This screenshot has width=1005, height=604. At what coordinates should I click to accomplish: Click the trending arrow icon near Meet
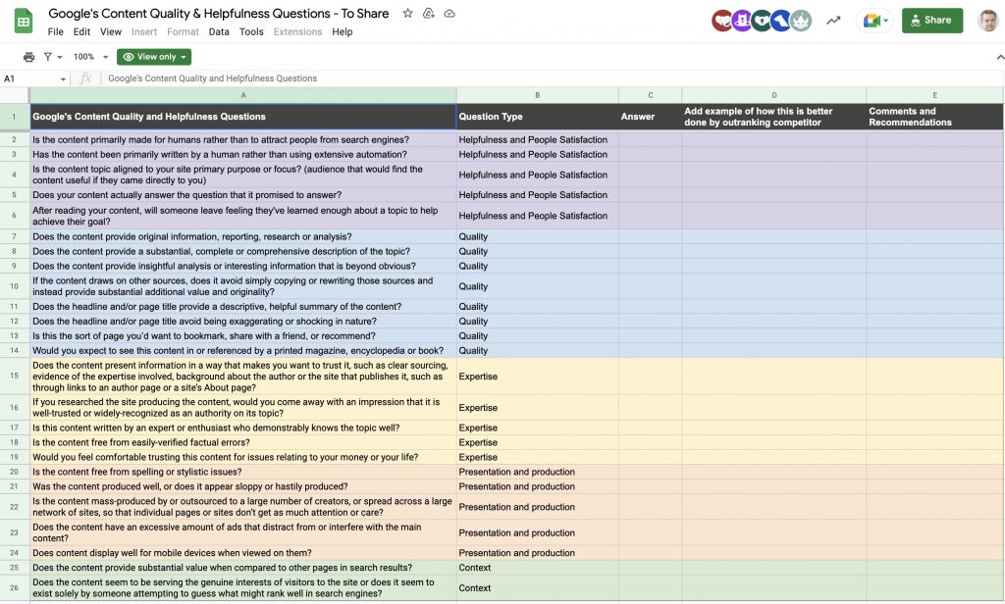pyautogui.click(x=831, y=20)
